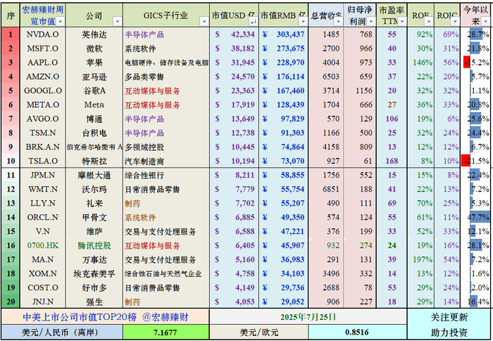
Task: Select revenue value 6851 for Walmart
Action: [x=325, y=189]
